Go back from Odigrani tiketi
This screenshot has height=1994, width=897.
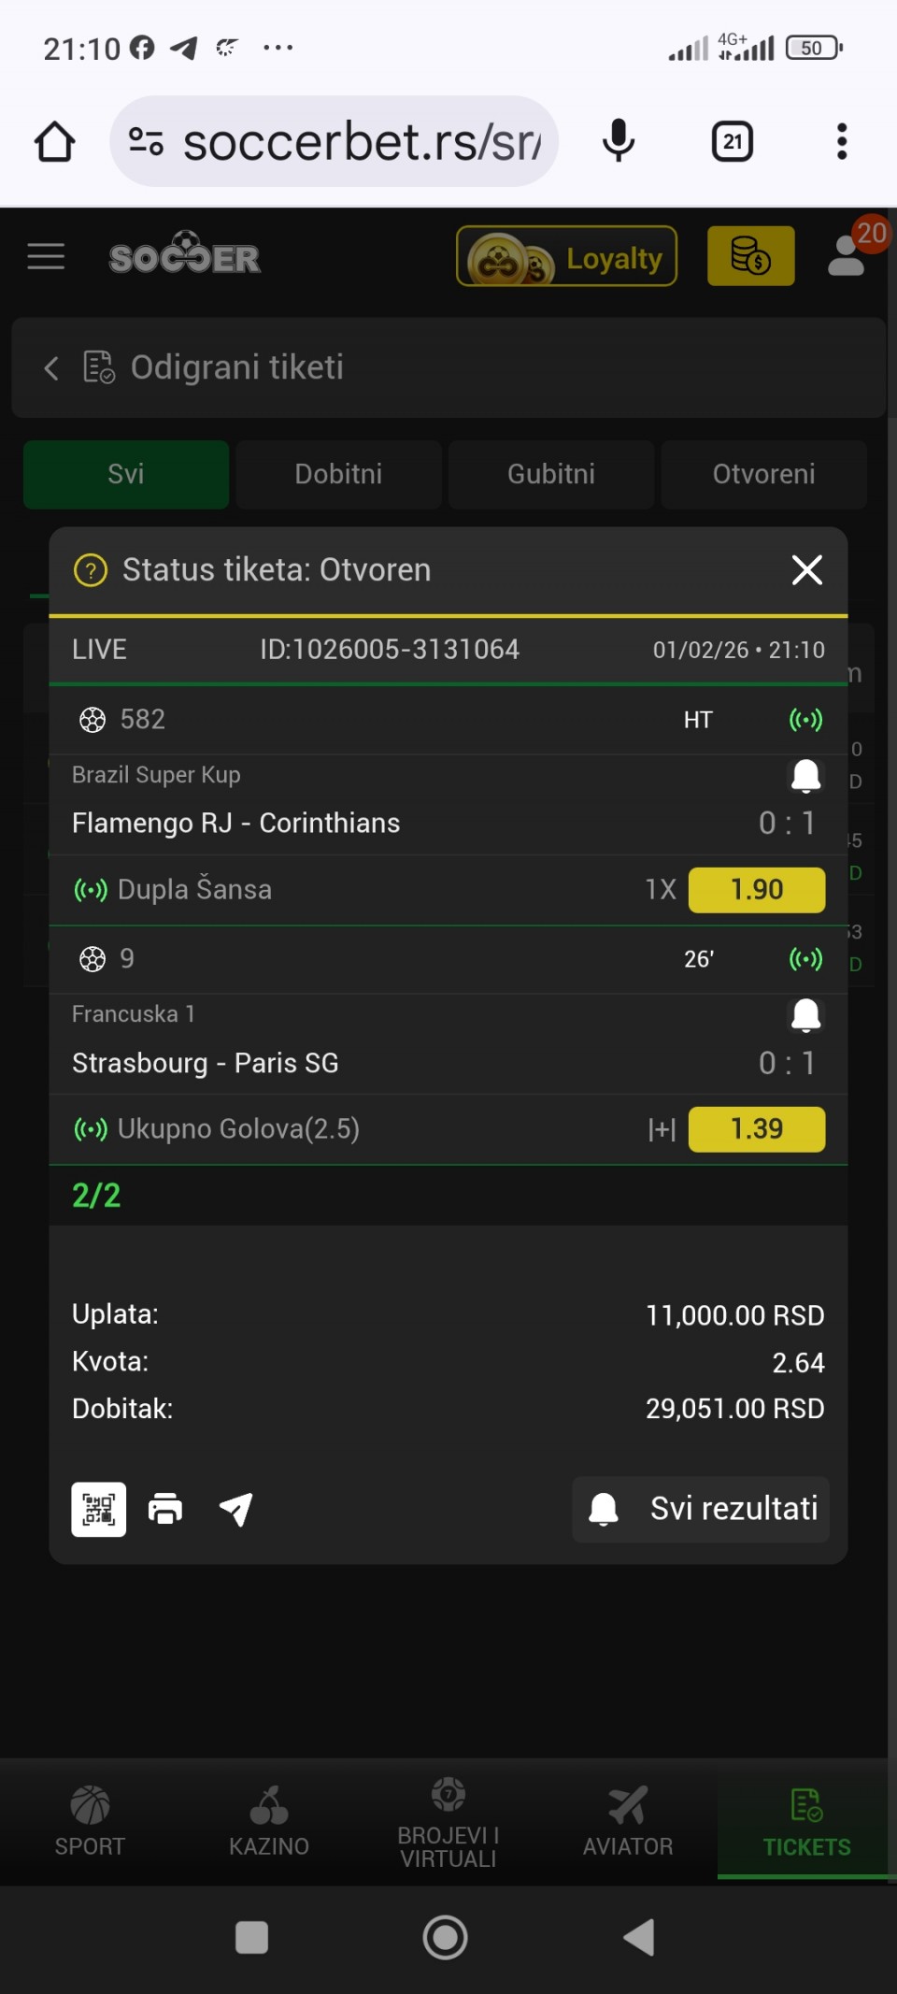tap(51, 367)
